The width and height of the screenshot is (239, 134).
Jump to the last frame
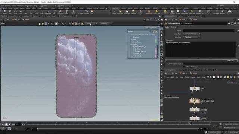13,124
